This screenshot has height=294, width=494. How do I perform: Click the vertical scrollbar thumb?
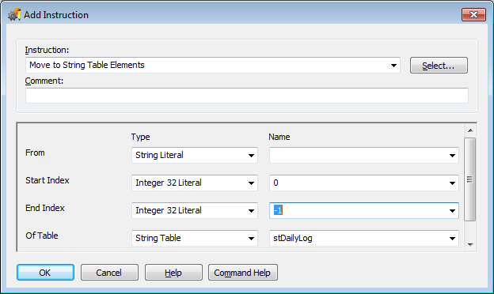point(469,179)
